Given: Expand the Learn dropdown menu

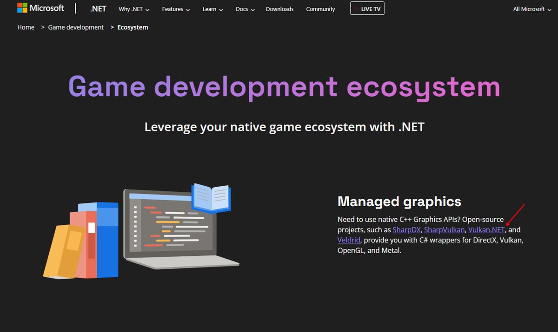Looking at the screenshot, I should click(213, 9).
